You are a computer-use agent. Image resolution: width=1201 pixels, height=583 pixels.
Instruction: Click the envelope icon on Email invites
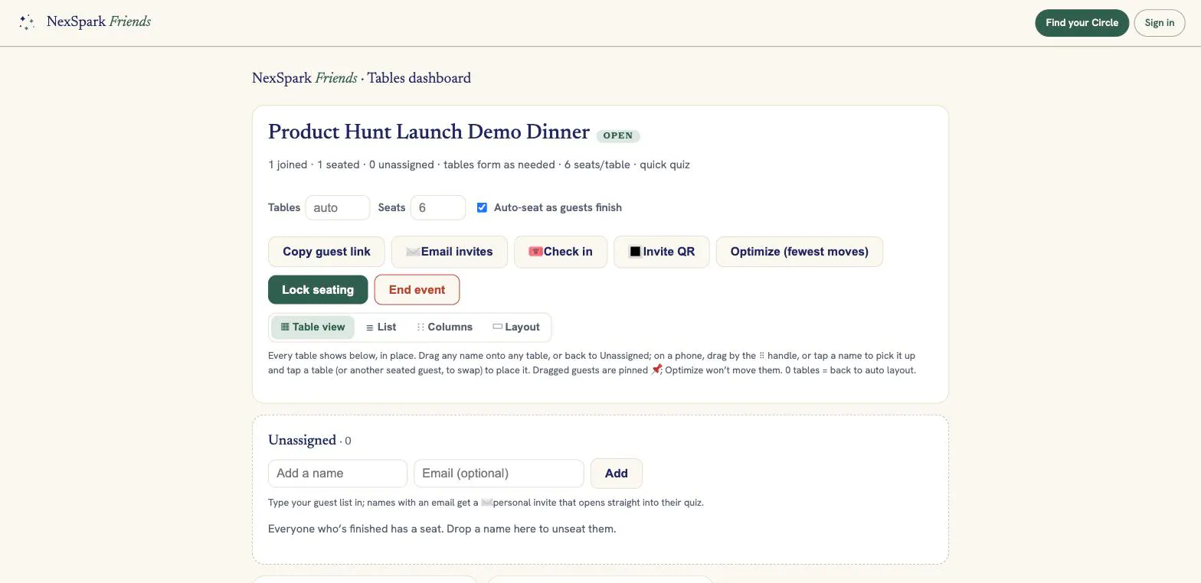[413, 252]
